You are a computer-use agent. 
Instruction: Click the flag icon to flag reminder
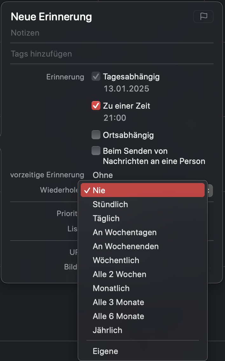click(x=203, y=17)
